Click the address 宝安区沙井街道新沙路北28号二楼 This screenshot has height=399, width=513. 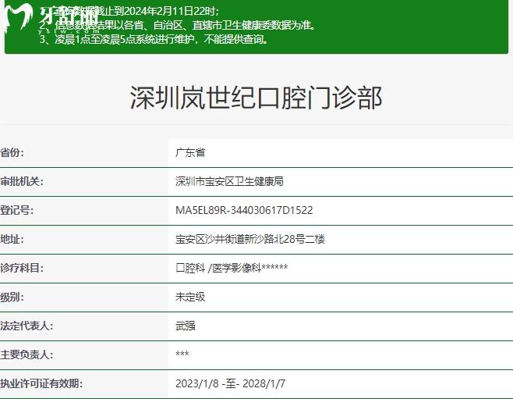pos(249,239)
